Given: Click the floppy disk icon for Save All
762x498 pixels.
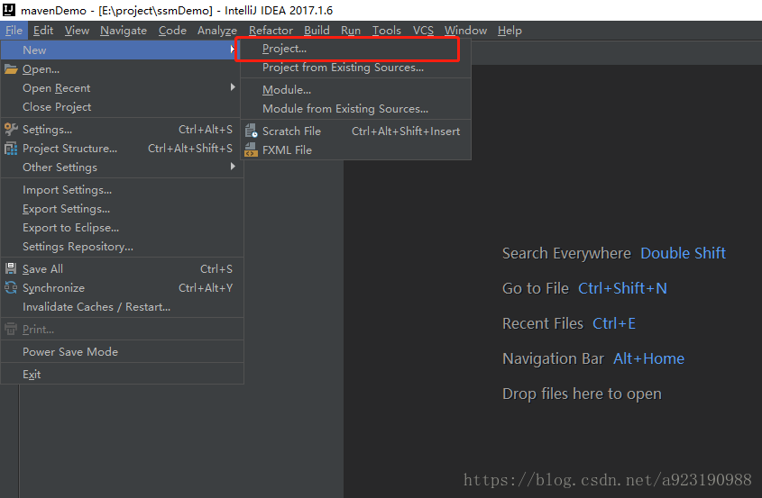Looking at the screenshot, I should coord(11,268).
